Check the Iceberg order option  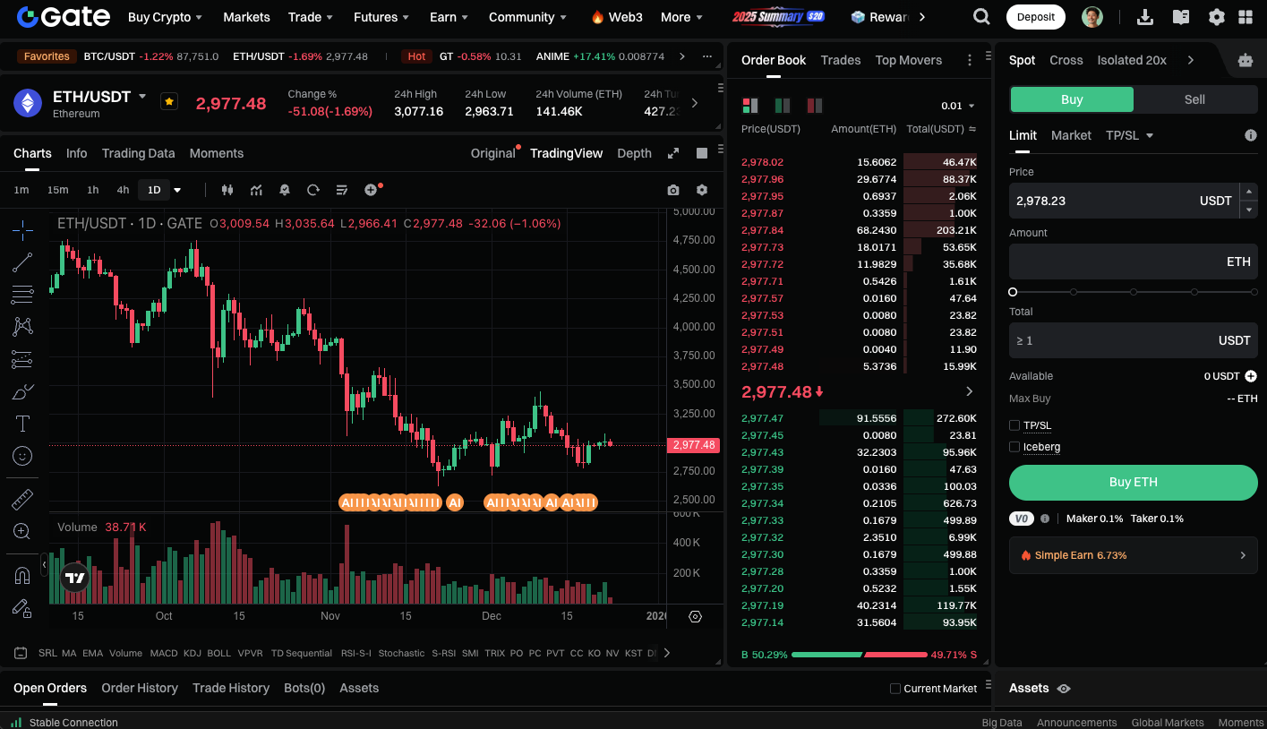coord(1014,447)
